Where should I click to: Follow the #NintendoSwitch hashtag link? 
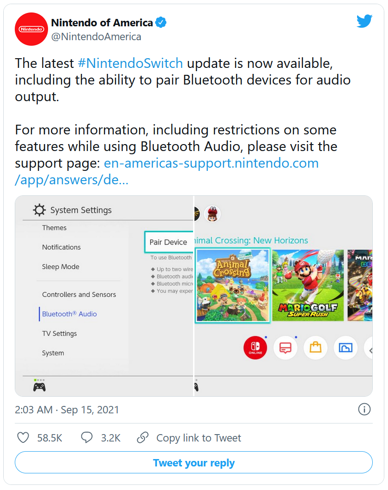(x=130, y=63)
